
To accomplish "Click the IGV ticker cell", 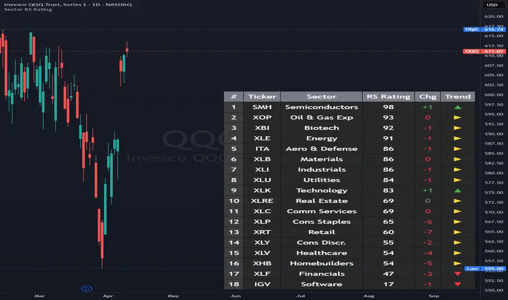I will tap(262, 284).
